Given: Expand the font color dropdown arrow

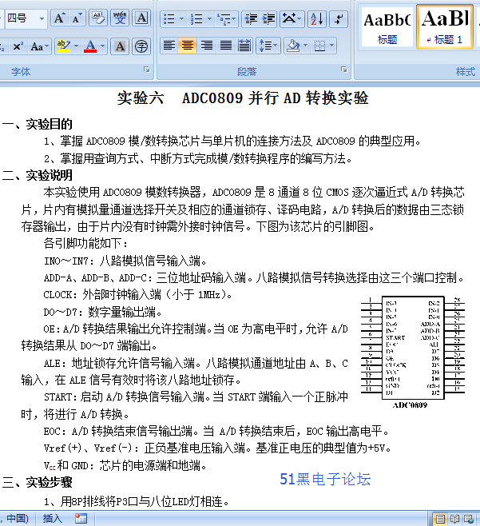Looking at the screenshot, I should (x=102, y=46).
